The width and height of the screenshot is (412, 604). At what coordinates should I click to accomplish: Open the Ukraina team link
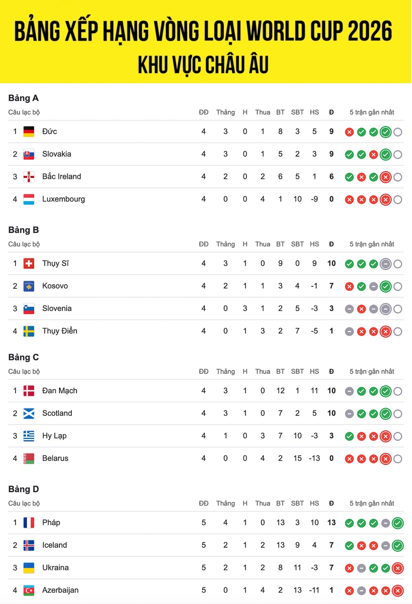55,568
